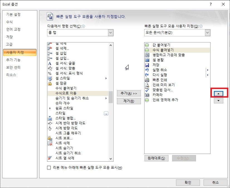230x188 pixels.
Task: Expand the 스타일 gallery drop arrow
Action: (x=106, y=113)
